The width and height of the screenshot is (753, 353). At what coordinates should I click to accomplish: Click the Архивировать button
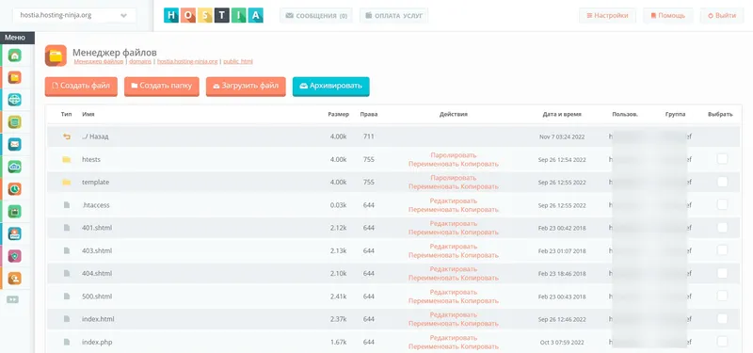331,86
